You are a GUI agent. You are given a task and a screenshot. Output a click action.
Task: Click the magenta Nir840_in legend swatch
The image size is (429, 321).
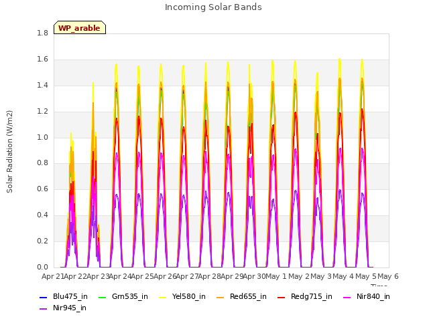point(347,297)
